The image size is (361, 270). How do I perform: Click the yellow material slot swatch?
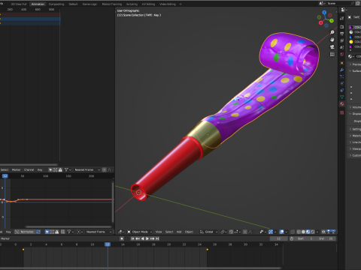351,42
